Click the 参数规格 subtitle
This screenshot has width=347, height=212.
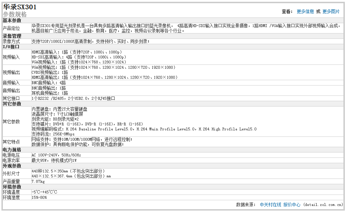point(15,14)
